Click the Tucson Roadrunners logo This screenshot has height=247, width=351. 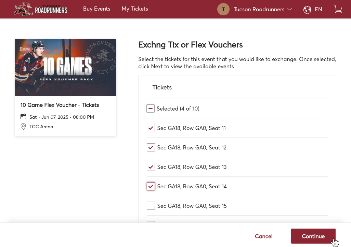pyautogui.click(x=41, y=9)
